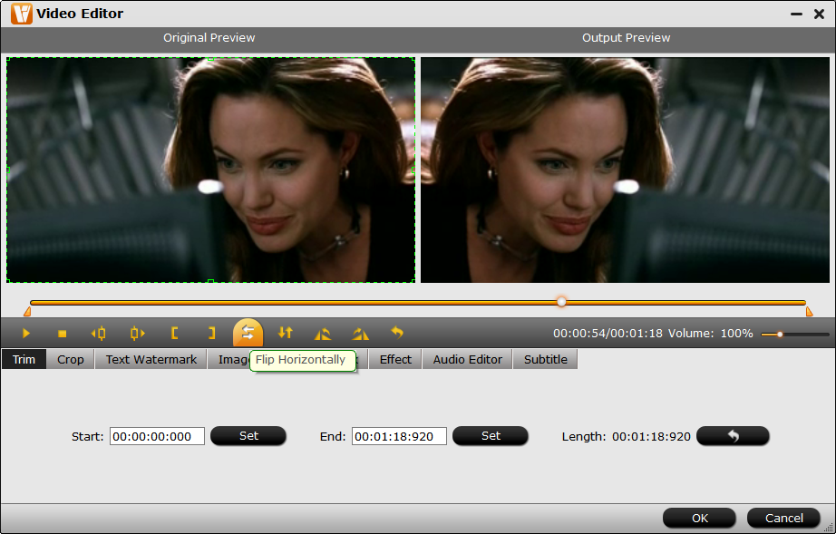836x534 pixels.
Task: Click the undo arrow in toolbar
Action: coord(396,333)
